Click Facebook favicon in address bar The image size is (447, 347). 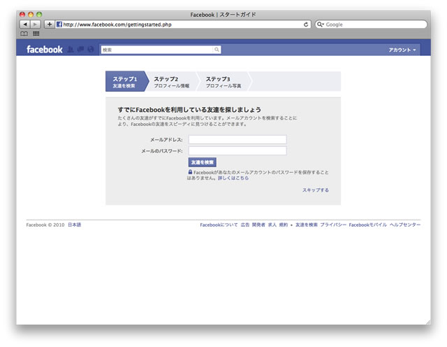(x=59, y=24)
